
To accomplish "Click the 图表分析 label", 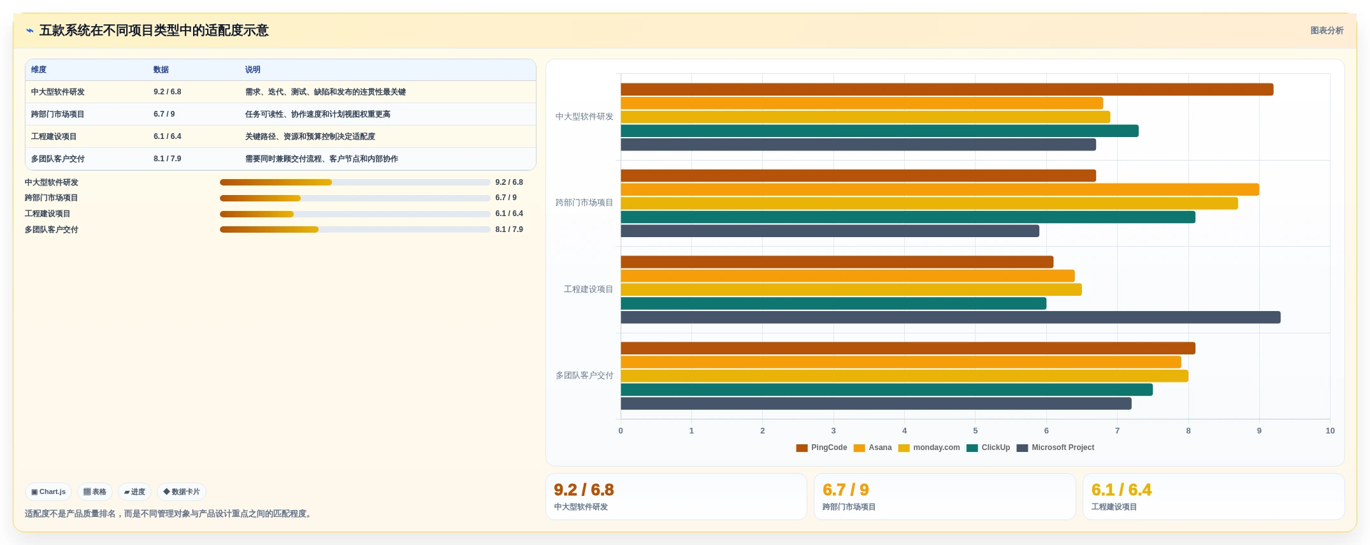I will pyautogui.click(x=1327, y=31).
